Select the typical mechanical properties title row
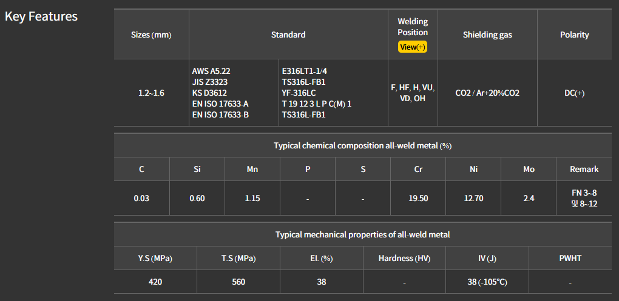Image resolution: width=619 pixels, height=301 pixels. pyautogui.click(x=362, y=234)
